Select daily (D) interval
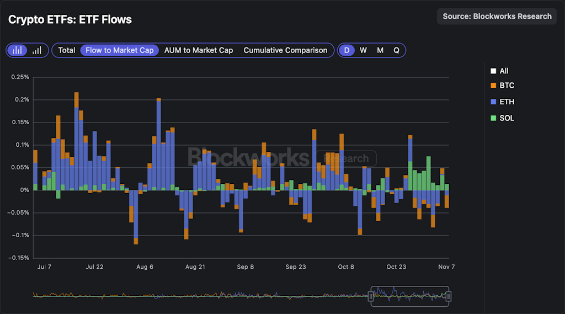 347,50
